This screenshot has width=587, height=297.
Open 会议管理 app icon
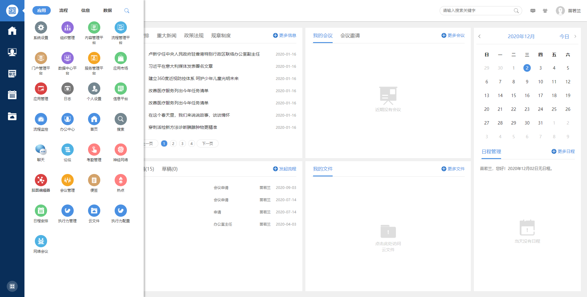[68, 180]
